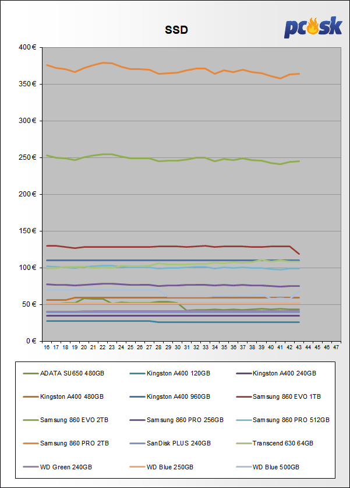Select Samsung 860 PRO 2TB legend entry
Screen dimensions: 350x488
coord(66,443)
